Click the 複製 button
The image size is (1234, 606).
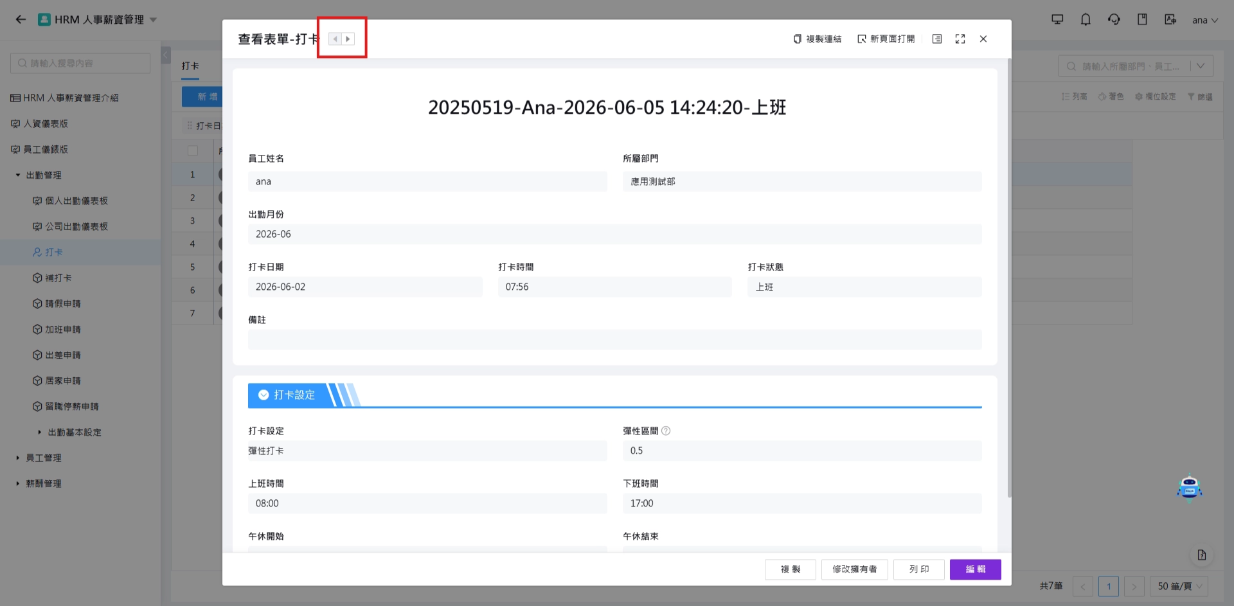click(x=791, y=569)
